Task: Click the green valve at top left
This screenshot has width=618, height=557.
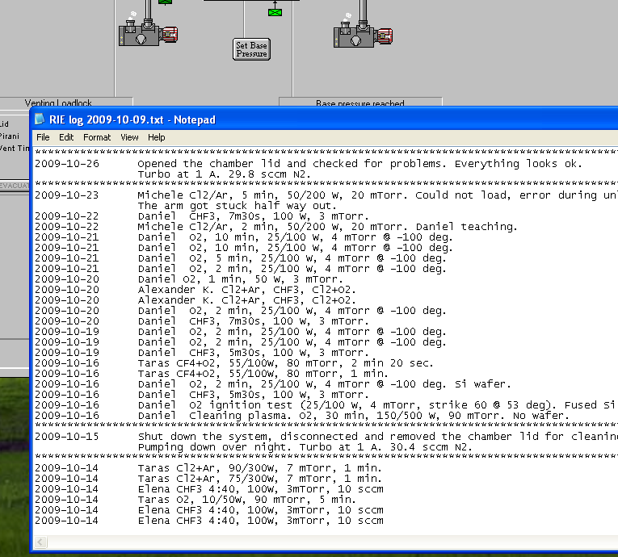Action: coord(165,2)
